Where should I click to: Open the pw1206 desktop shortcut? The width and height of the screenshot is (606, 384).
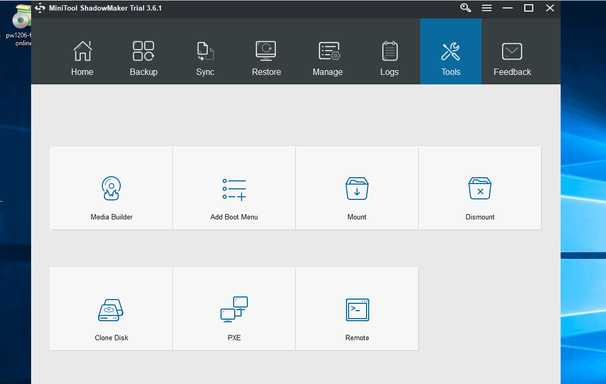22,21
